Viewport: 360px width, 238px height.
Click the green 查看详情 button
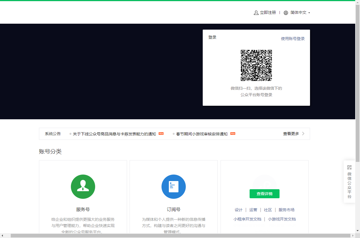click(265, 194)
